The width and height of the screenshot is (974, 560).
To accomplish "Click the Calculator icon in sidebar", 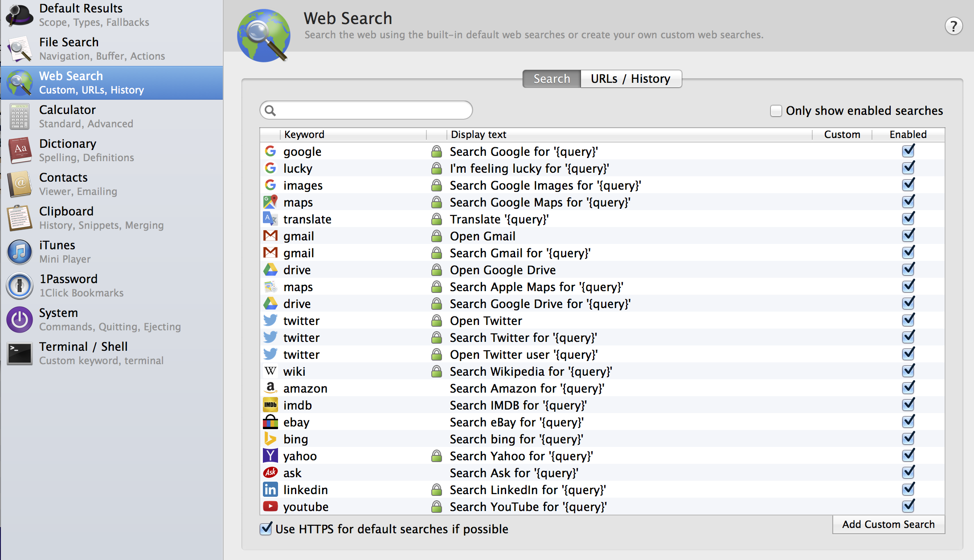I will pos(20,117).
